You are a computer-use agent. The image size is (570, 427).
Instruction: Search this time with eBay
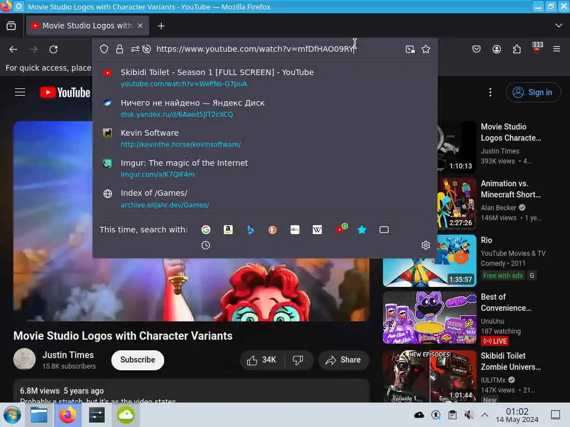pos(295,230)
